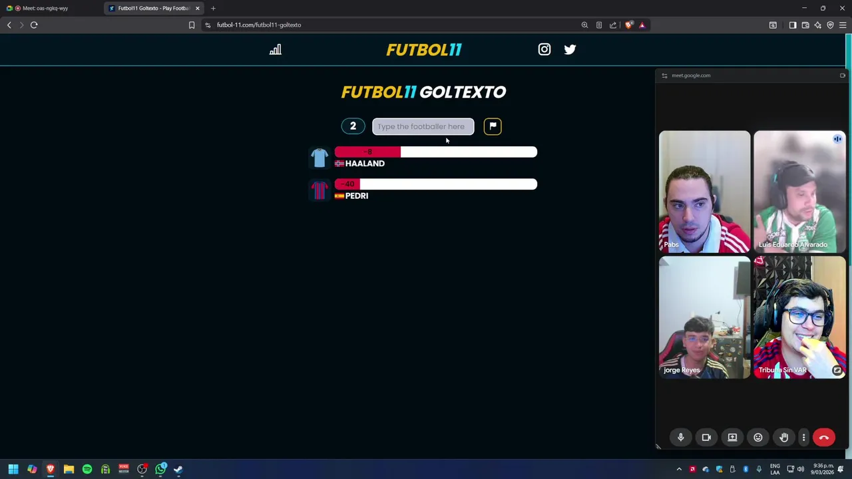Open the Futbol11 Twitter link

point(570,49)
